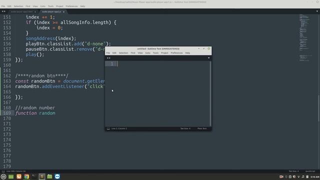Open tab list dropdown in untitled window
The height and width of the screenshot is (180, 320).
[208, 58]
